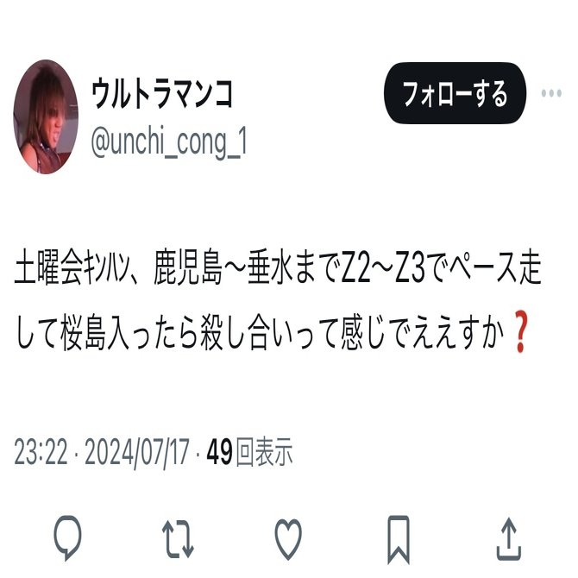Screen dimensions: 578x578
Task: Click the 土曜会 text starting the tweet
Action: [x=48, y=267]
